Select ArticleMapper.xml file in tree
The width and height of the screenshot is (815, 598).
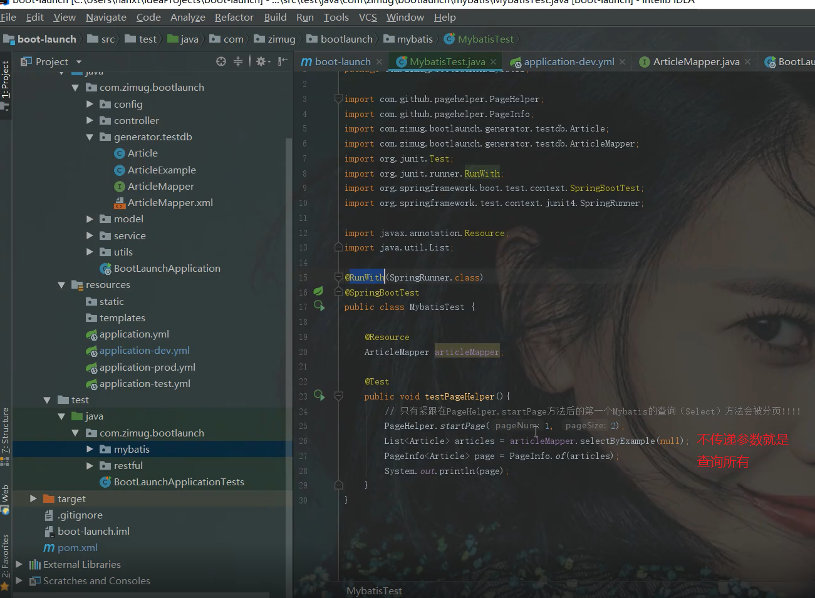pos(164,203)
